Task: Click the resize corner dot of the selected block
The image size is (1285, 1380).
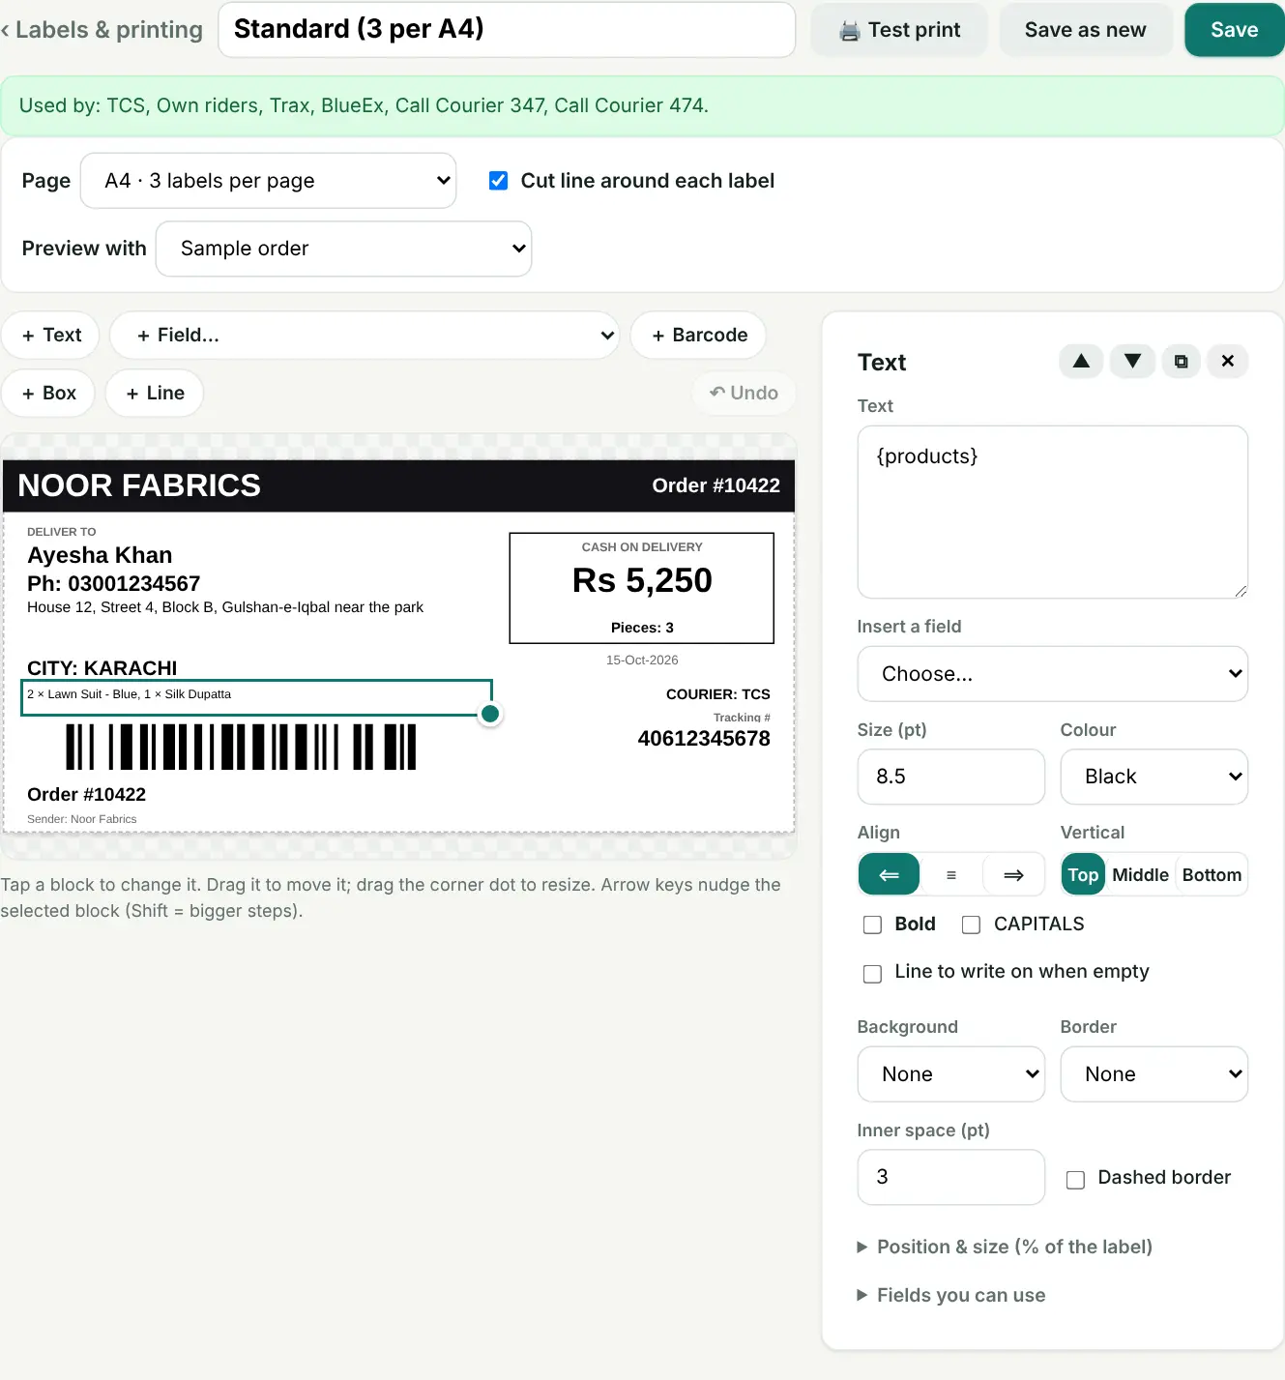Action: pyautogui.click(x=490, y=714)
